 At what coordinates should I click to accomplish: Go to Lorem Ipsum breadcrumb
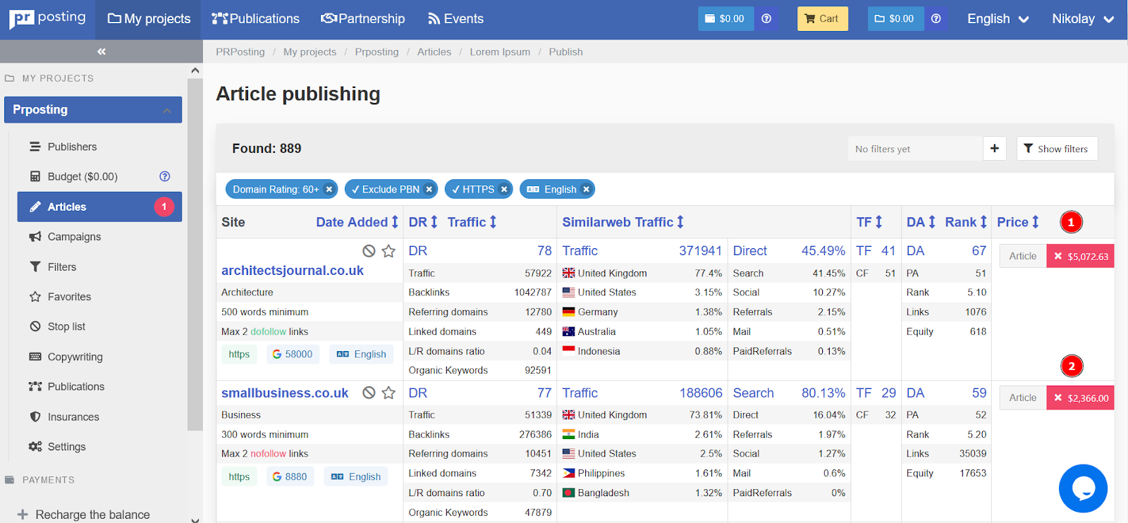500,52
